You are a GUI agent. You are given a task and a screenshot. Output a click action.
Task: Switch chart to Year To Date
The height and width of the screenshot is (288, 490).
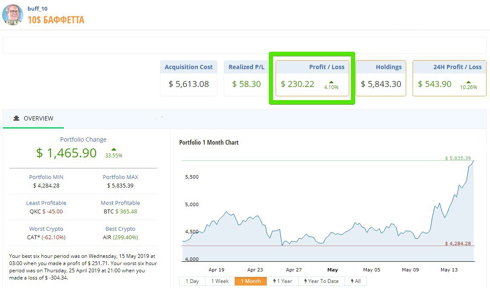[x=321, y=281]
